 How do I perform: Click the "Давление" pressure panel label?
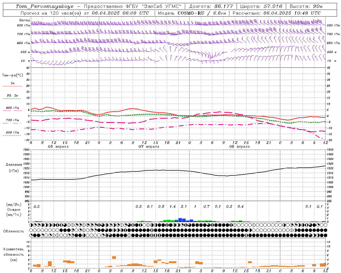14,165
